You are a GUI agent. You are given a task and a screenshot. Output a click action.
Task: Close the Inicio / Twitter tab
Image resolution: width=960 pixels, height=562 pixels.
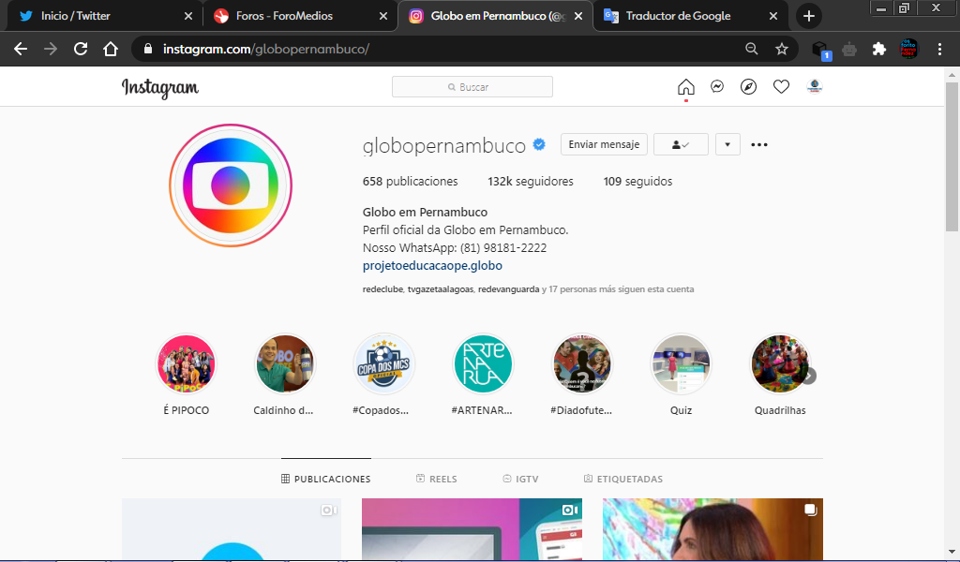pyautogui.click(x=188, y=16)
